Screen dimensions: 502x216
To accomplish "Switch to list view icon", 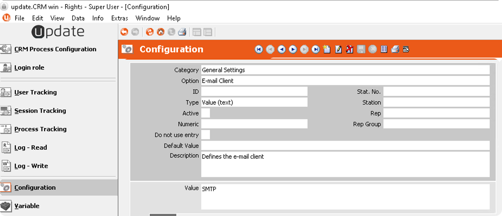I will [x=384, y=49].
